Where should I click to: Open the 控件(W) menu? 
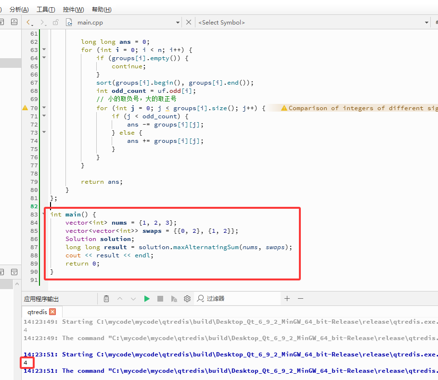coord(73,10)
